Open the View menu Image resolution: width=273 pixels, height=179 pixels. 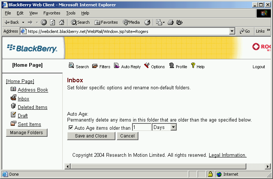[33, 13]
